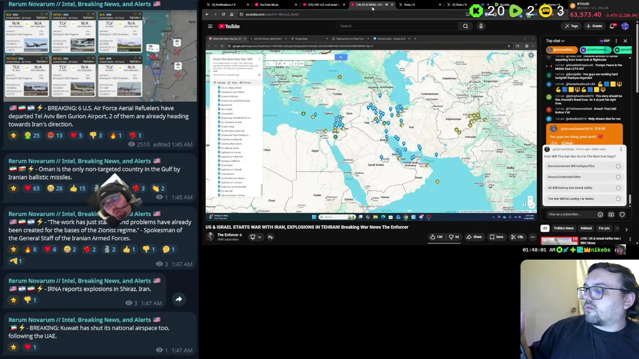Go to the YouTube home logo
Image resolution: width=639 pixels, height=359 pixels.
tap(229, 26)
